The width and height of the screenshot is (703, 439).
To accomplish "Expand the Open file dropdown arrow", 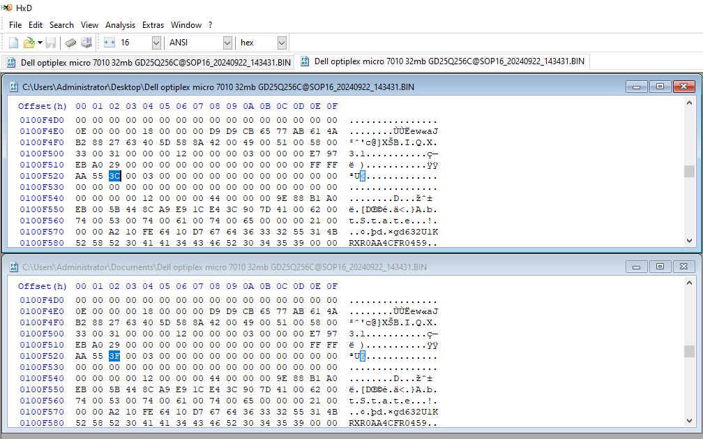I will point(40,43).
